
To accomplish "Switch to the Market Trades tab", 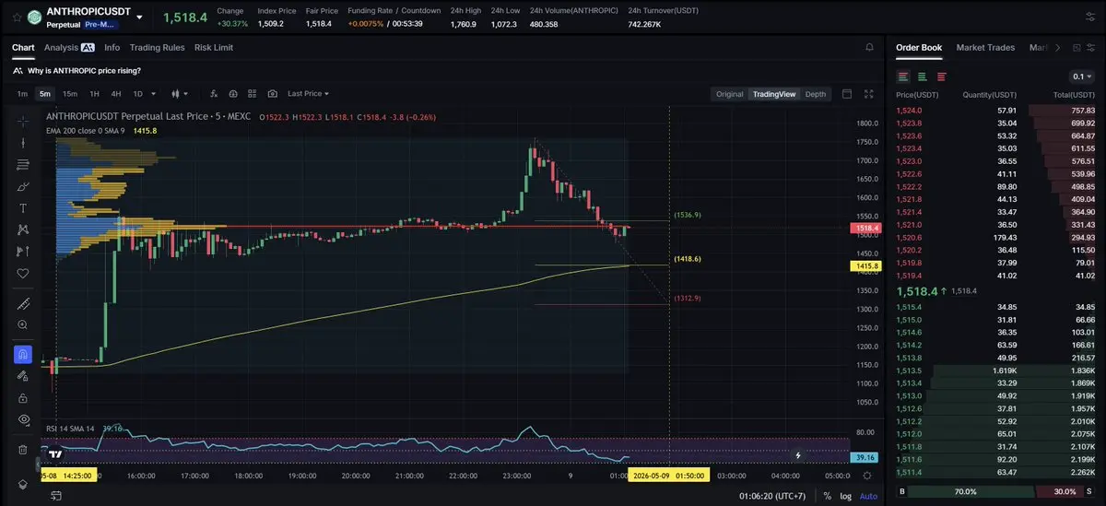I will click(985, 47).
